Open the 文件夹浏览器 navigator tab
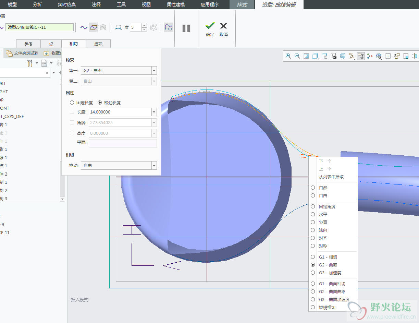Image resolution: width=419 pixels, height=323 pixels. coord(22,53)
